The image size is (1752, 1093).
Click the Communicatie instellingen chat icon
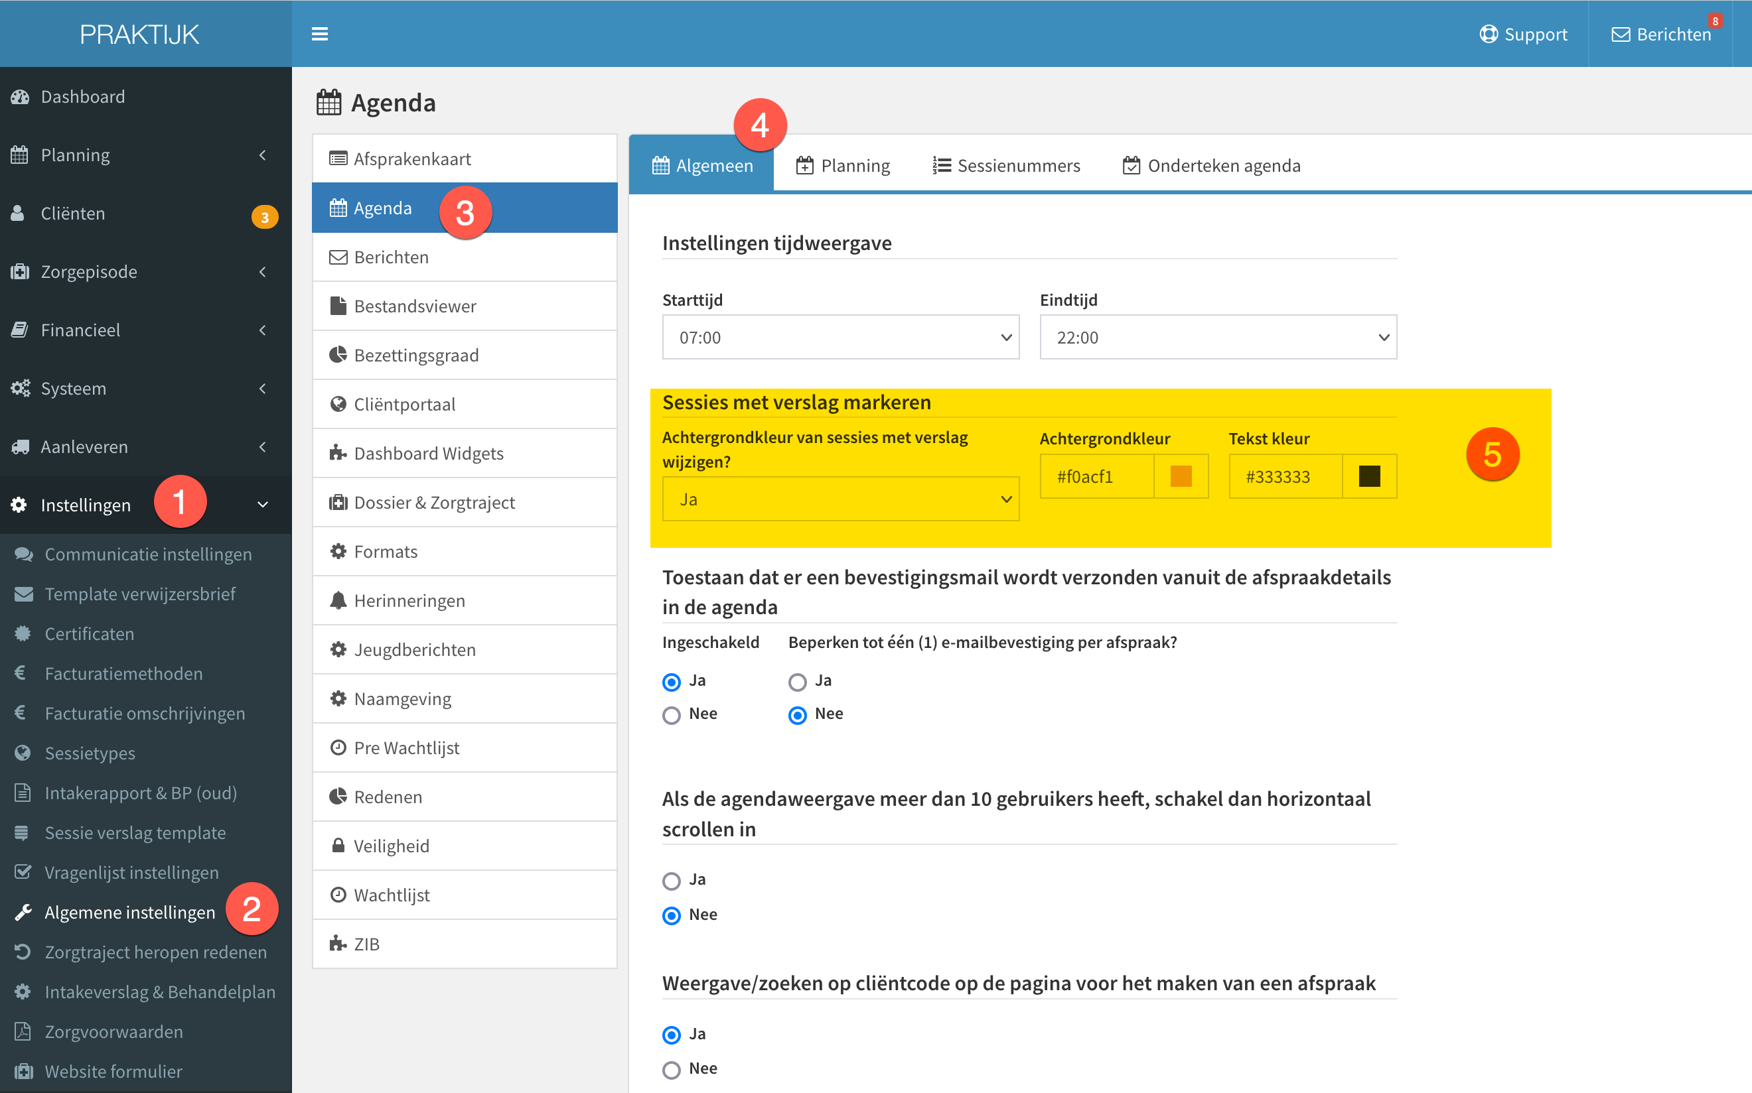click(x=24, y=554)
